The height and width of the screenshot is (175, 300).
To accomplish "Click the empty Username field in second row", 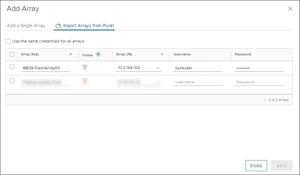I will 198,82.
